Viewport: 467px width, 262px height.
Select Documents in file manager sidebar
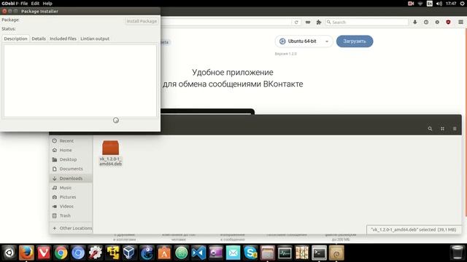click(71, 169)
